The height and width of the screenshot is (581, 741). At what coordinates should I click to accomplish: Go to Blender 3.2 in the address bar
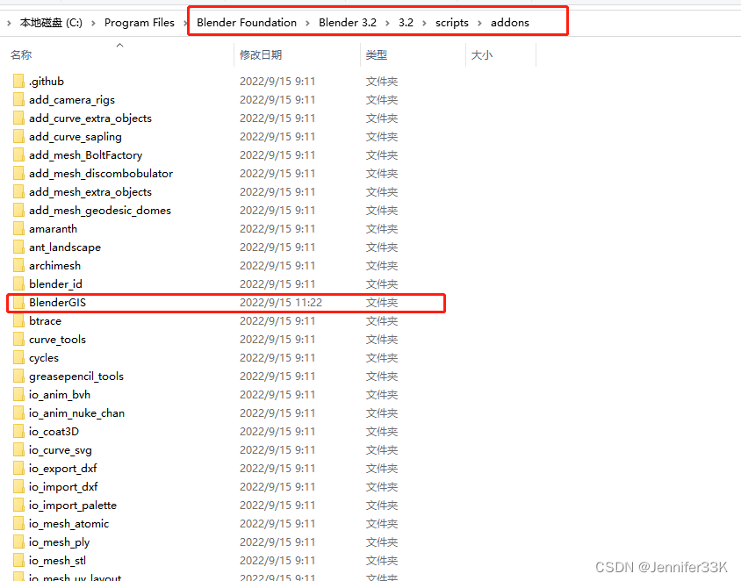click(x=348, y=23)
